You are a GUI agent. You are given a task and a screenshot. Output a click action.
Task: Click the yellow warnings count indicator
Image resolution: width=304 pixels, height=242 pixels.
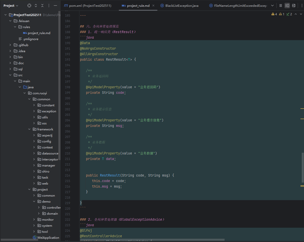point(274,14)
